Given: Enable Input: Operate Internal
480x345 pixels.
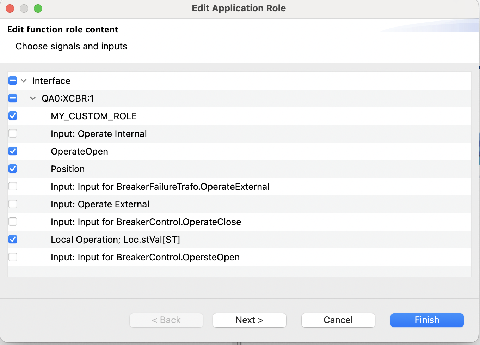Looking at the screenshot, I should click(x=12, y=134).
